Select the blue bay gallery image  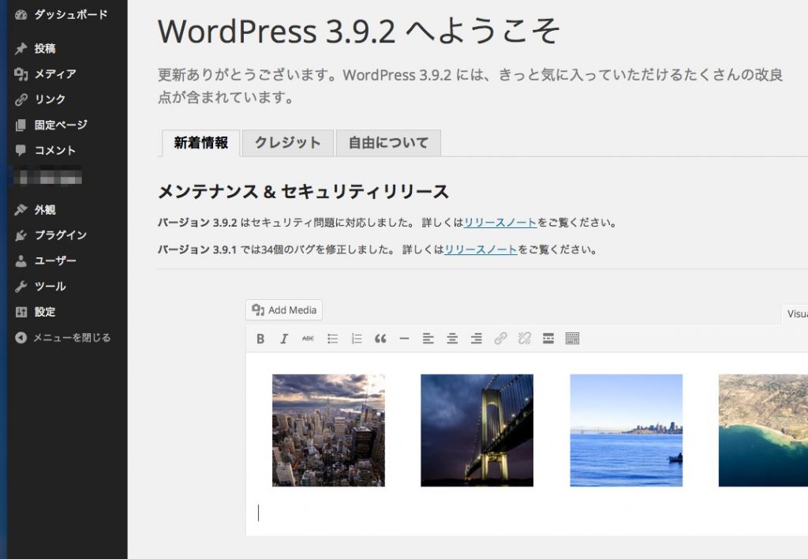coord(626,430)
